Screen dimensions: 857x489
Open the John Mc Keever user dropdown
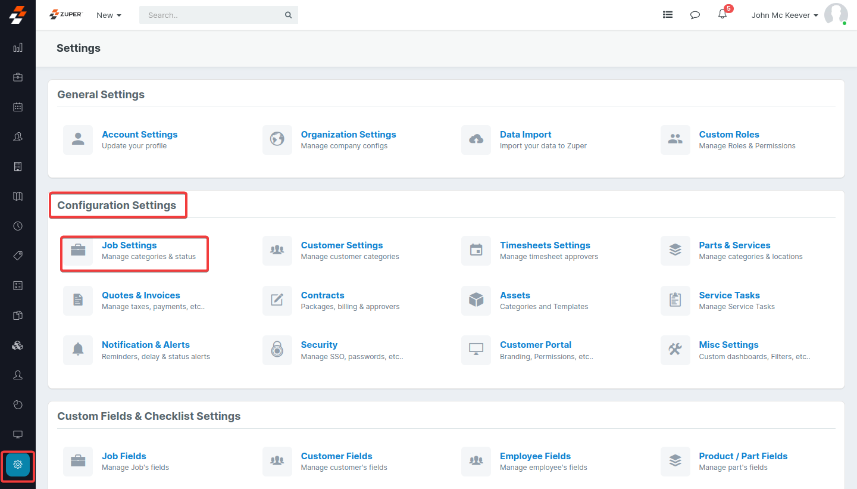(784, 15)
